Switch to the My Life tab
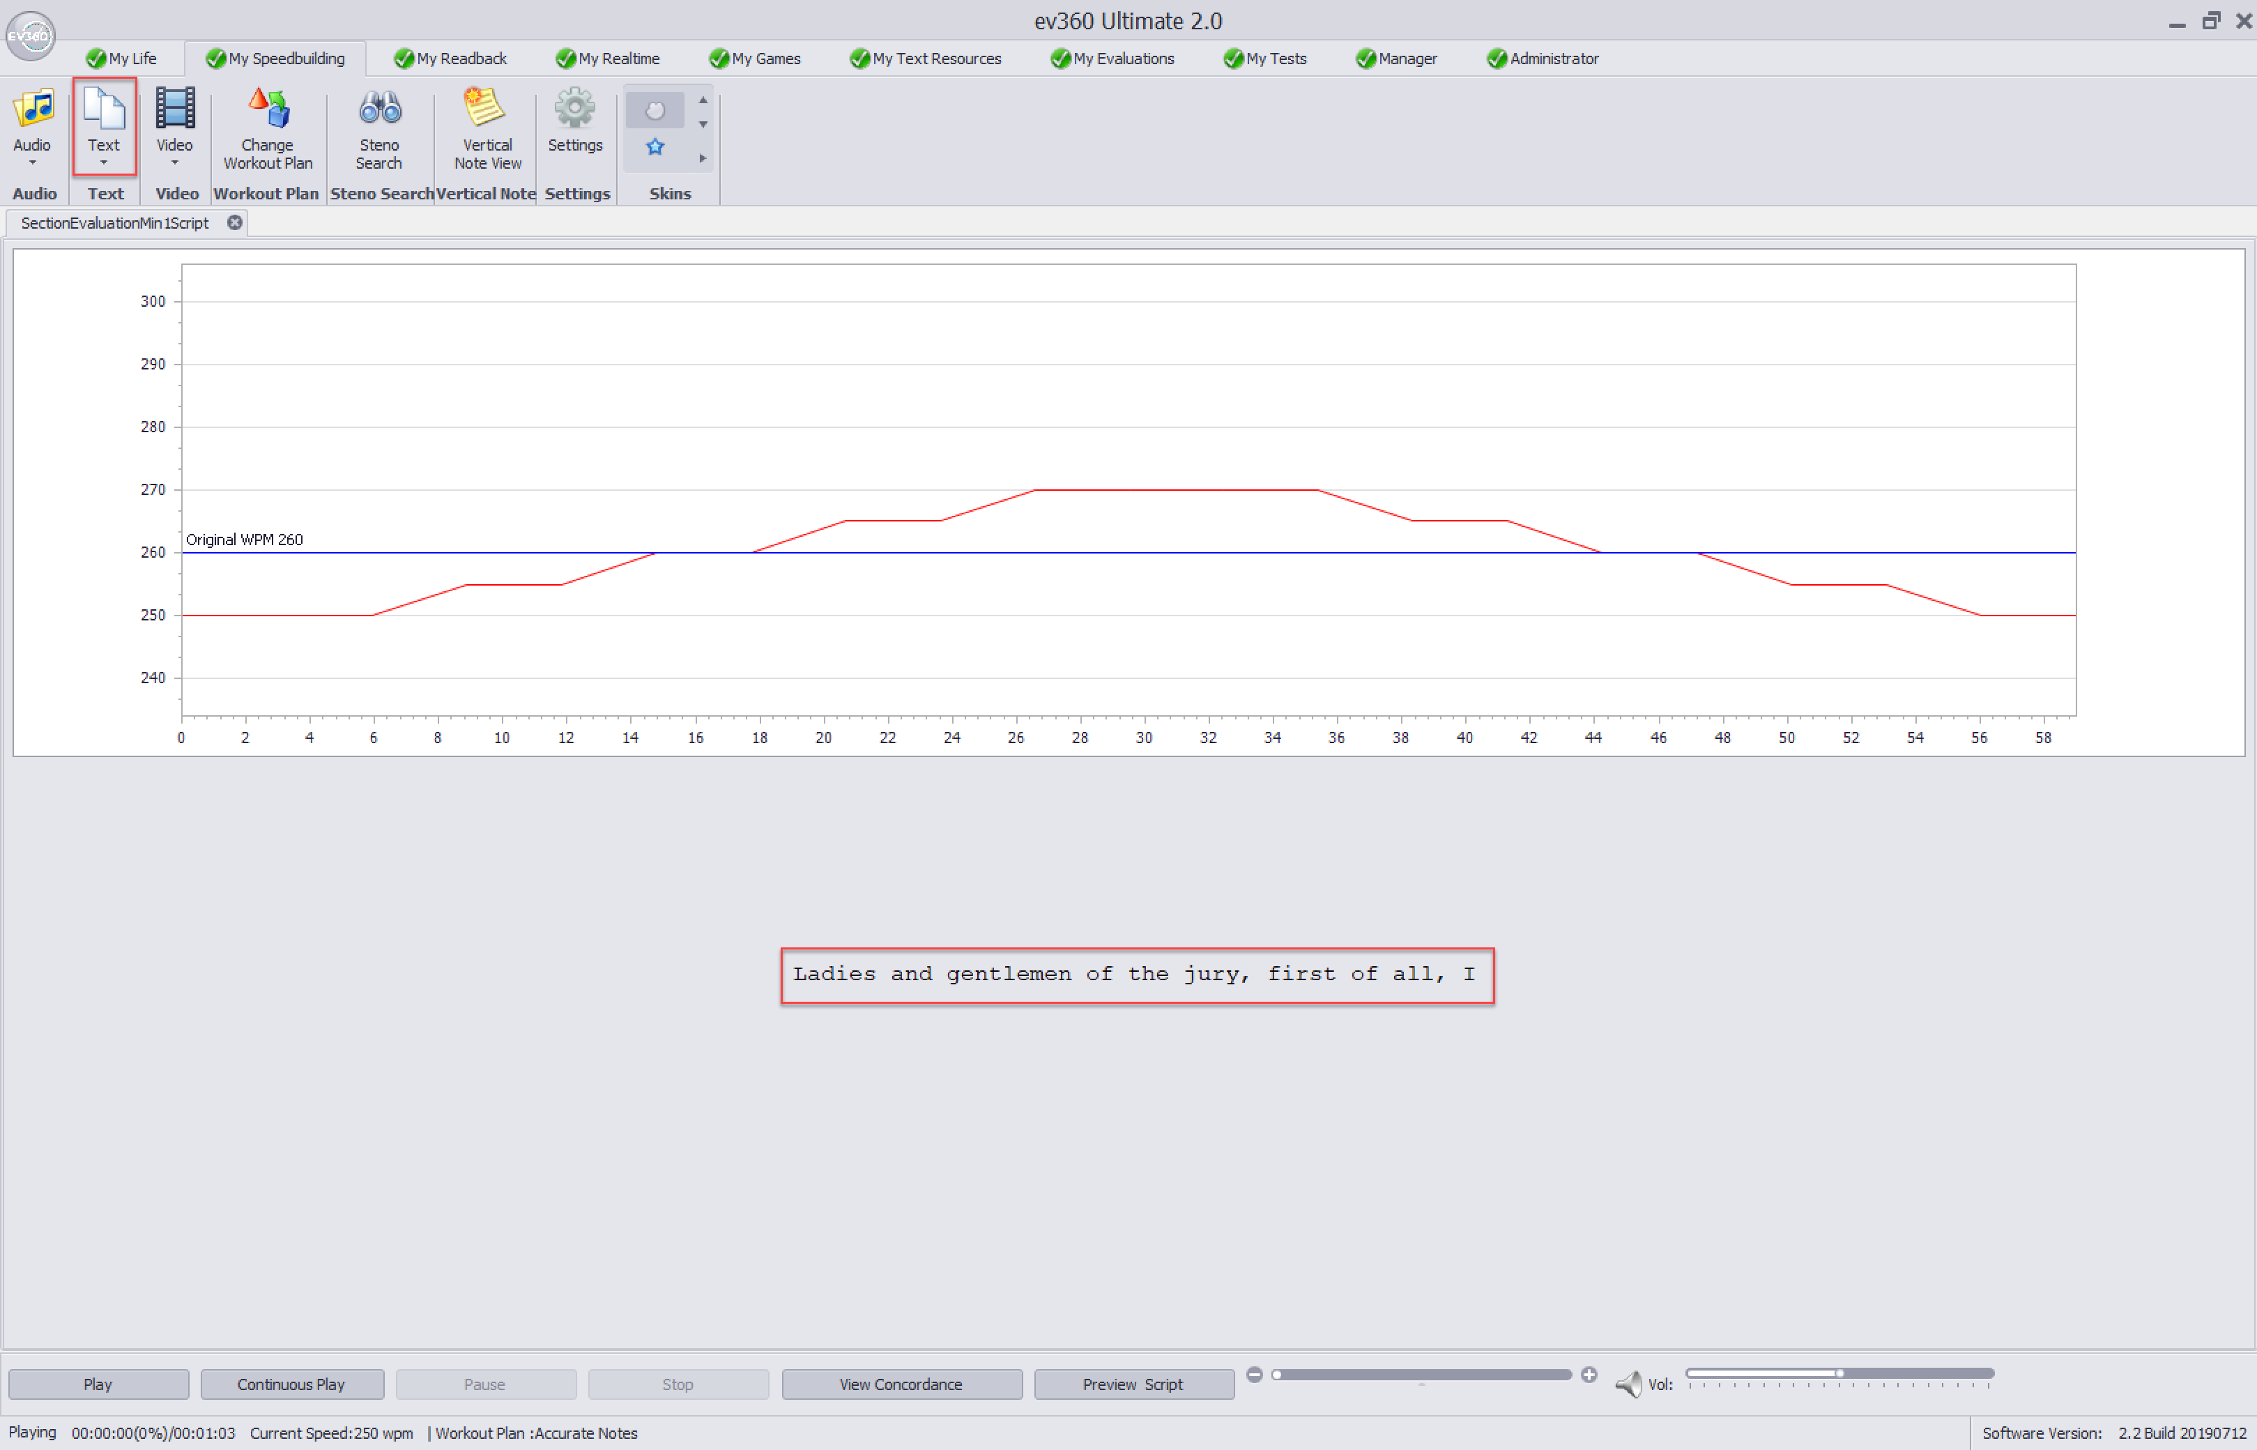Image resolution: width=2257 pixels, height=1450 pixels. (x=121, y=59)
